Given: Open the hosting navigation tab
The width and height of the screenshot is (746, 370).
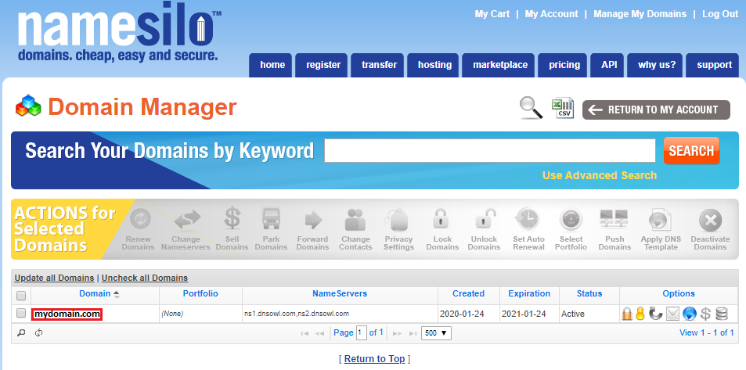Looking at the screenshot, I should coord(433,65).
